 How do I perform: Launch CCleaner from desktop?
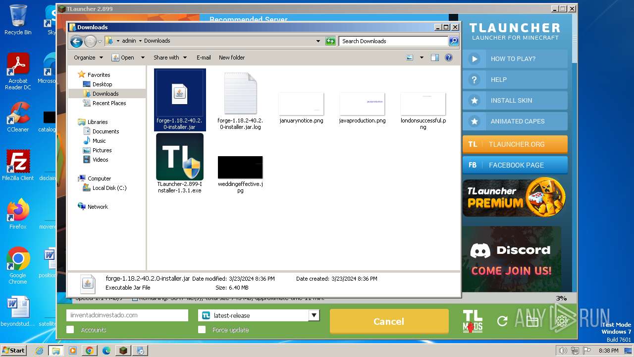point(18,117)
